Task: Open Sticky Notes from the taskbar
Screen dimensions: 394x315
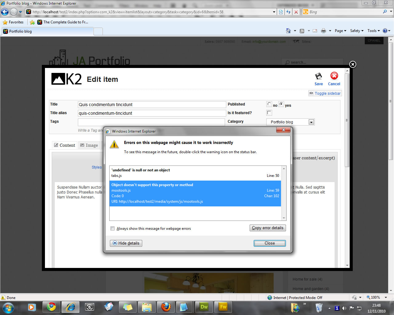Action: pyautogui.click(x=128, y=307)
